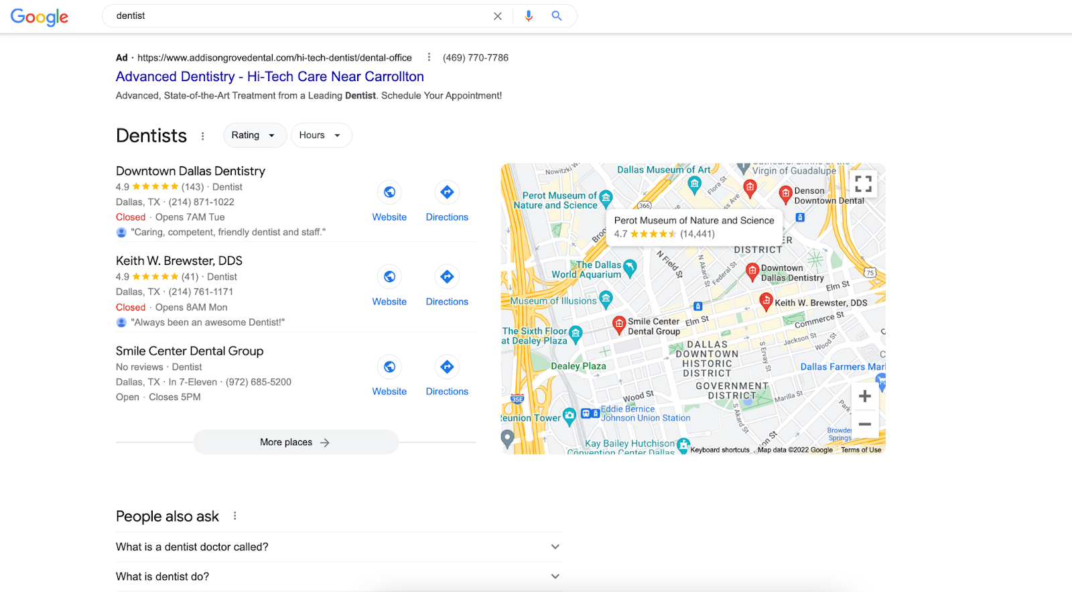The height and width of the screenshot is (592, 1072).
Task: Click Downtown Dallas Dentistry map pin
Action: point(752,272)
